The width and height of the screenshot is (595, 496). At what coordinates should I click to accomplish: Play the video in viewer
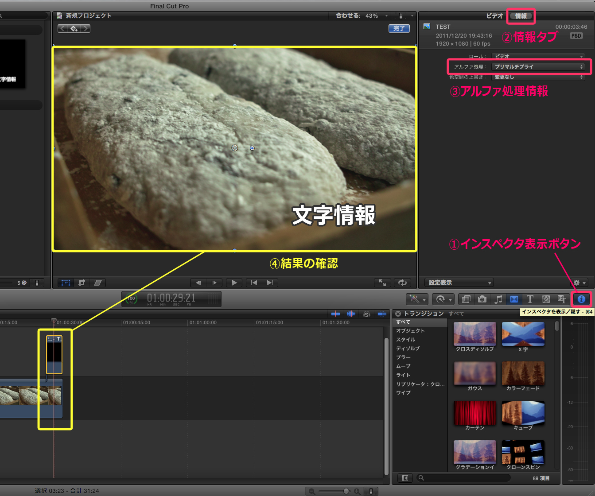(234, 283)
